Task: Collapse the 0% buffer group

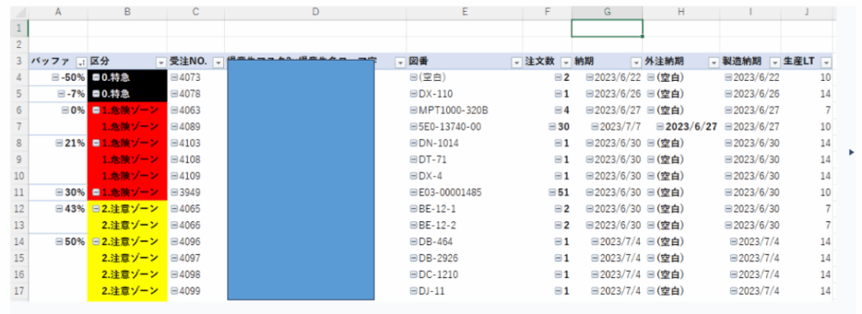Action: pyautogui.click(x=65, y=110)
